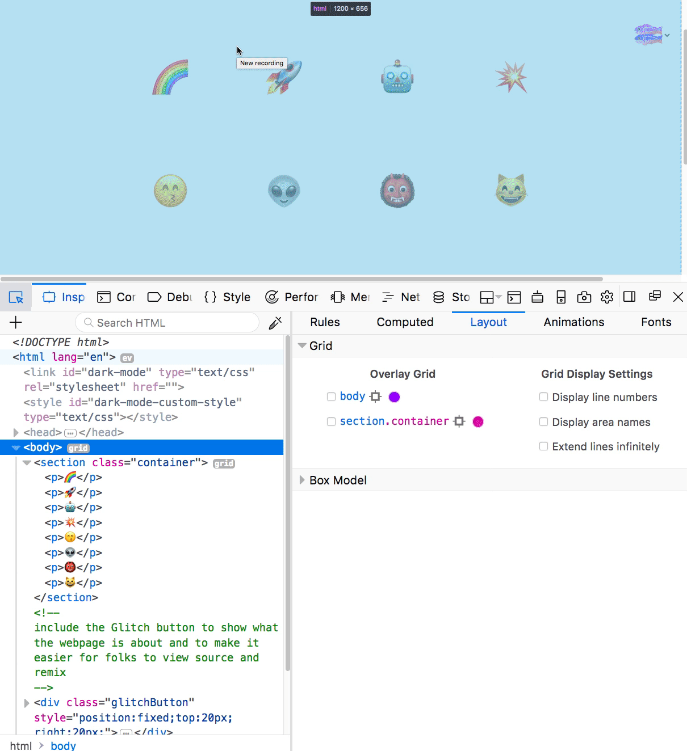Screen dimensions: 687x751
Task: Expand the head element node
Action: (16, 433)
